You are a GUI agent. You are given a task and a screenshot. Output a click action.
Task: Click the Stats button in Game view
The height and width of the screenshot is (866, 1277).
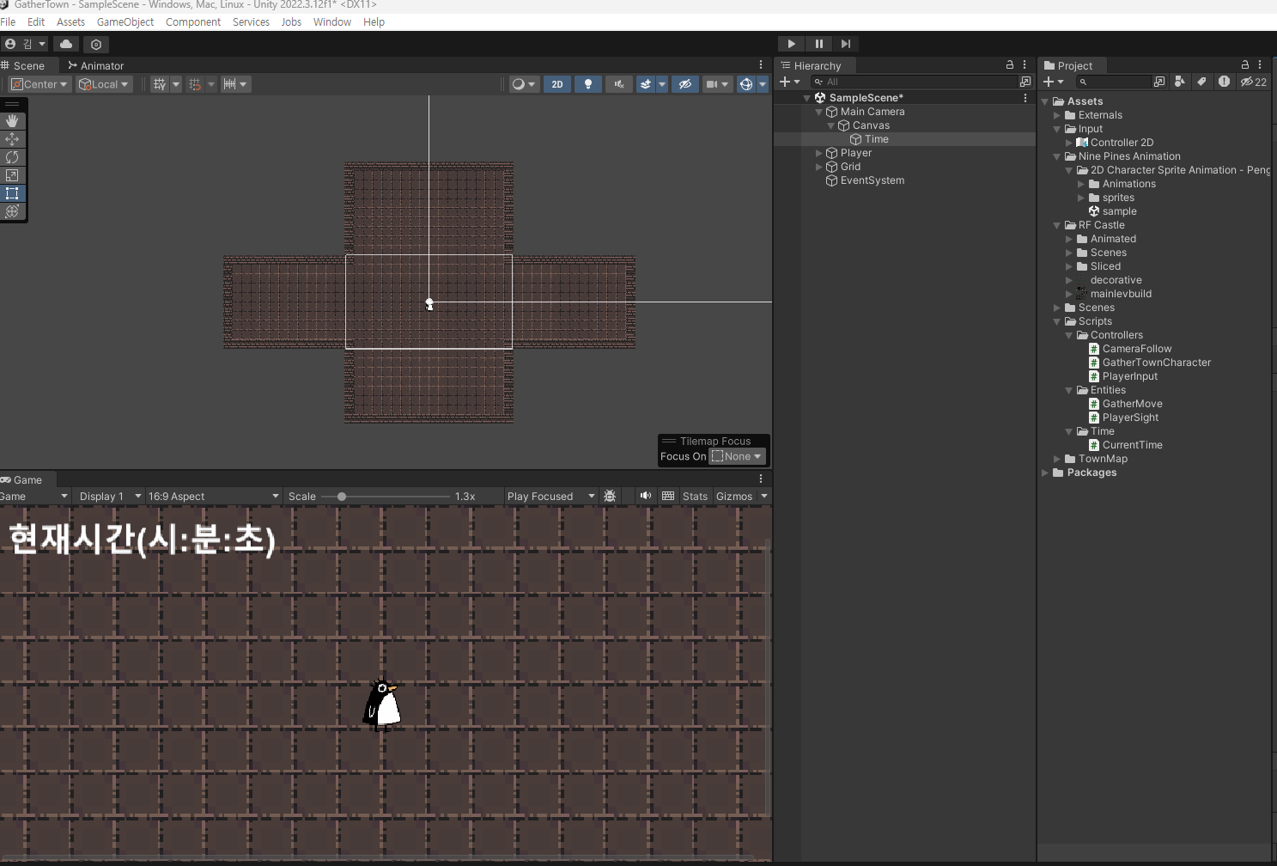tap(695, 497)
